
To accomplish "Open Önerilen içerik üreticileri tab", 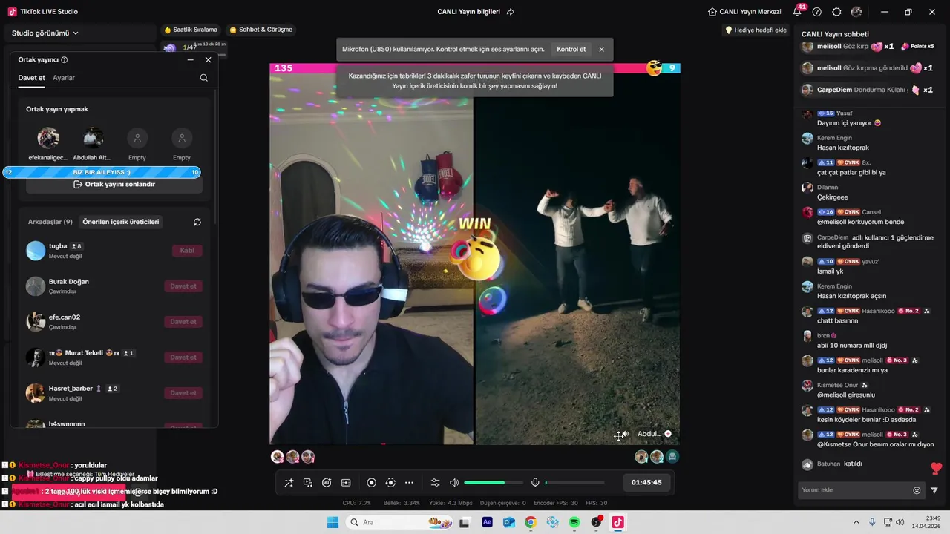I will coord(121,222).
